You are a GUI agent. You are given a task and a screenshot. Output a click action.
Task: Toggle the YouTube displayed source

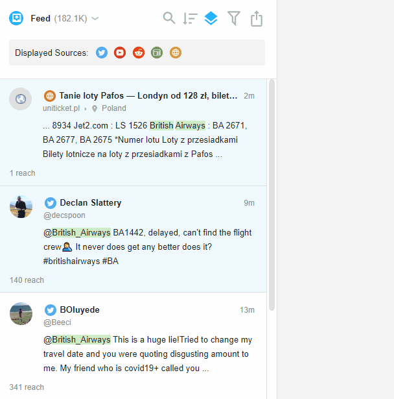[x=120, y=53]
